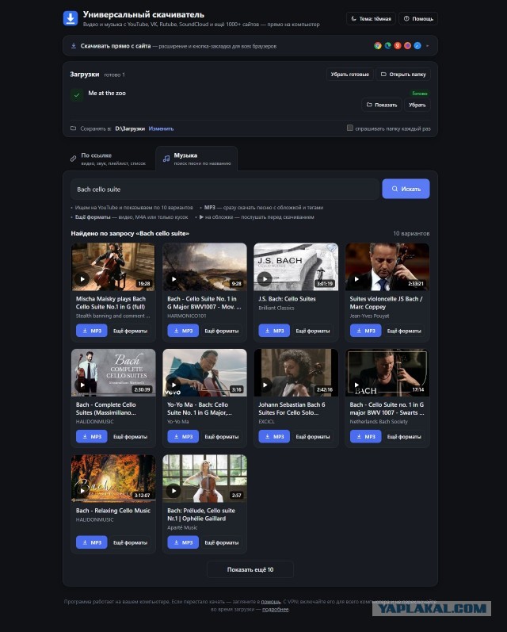Click the Firefox browser icon
The width and height of the screenshot is (507, 632).
tap(407, 45)
